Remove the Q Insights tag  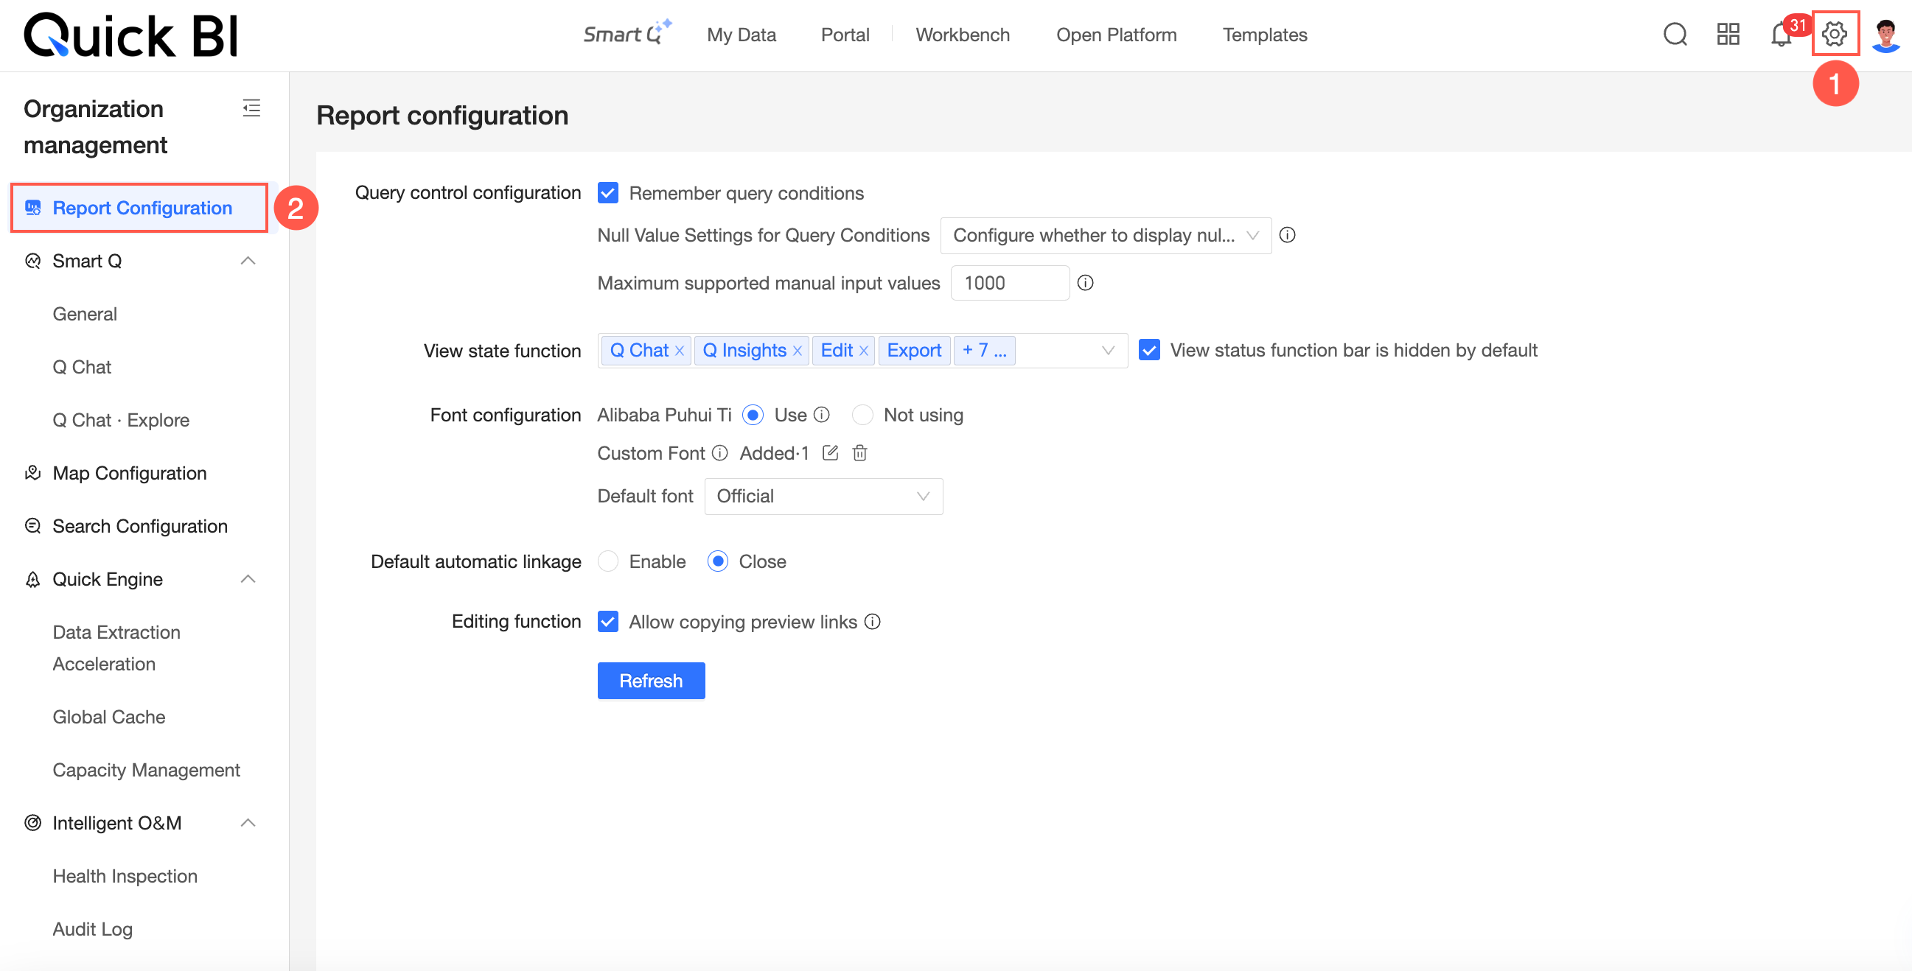coord(798,351)
